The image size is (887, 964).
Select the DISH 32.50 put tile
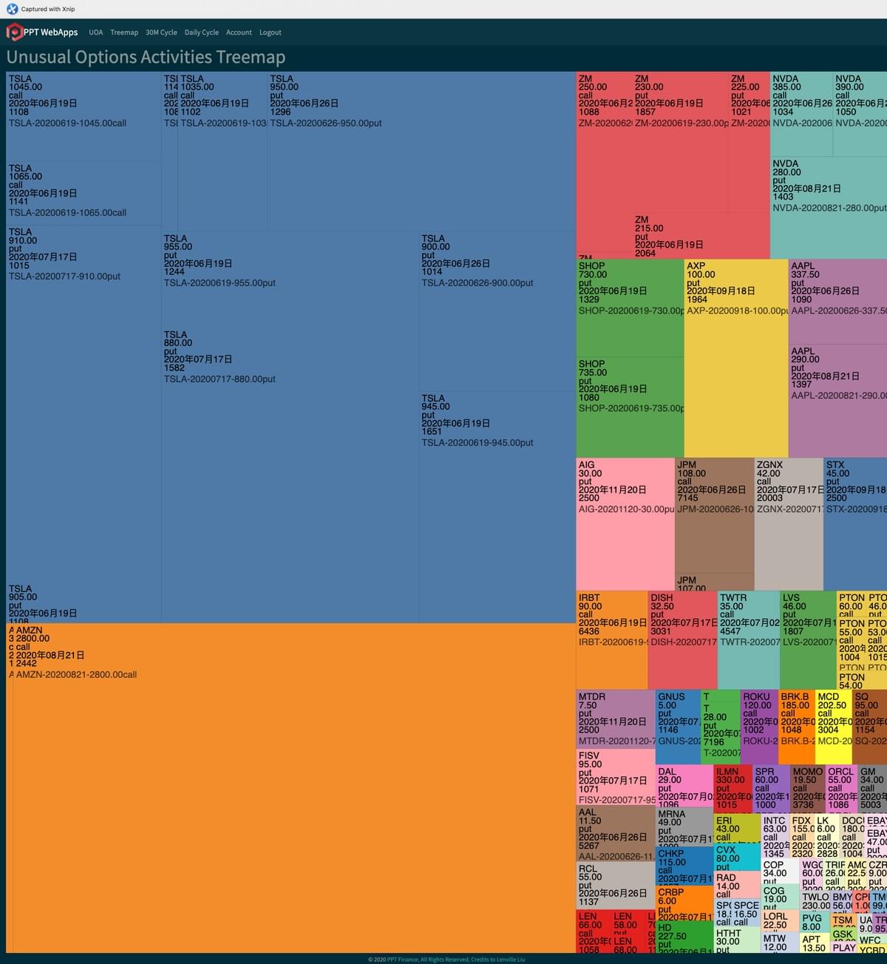pyautogui.click(x=682, y=640)
